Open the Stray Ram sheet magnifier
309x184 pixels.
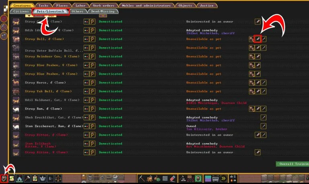pos(93,109)
